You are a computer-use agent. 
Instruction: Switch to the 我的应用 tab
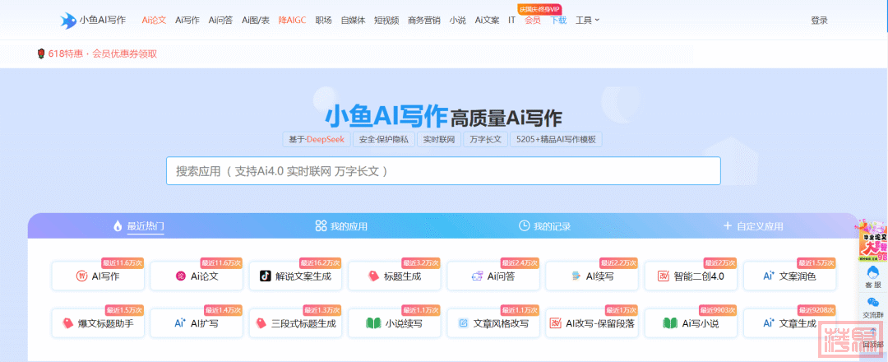(341, 226)
